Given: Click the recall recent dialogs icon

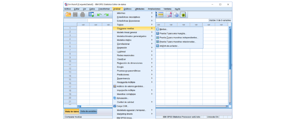Looking at the screenshot, I should (x=91, y=15).
